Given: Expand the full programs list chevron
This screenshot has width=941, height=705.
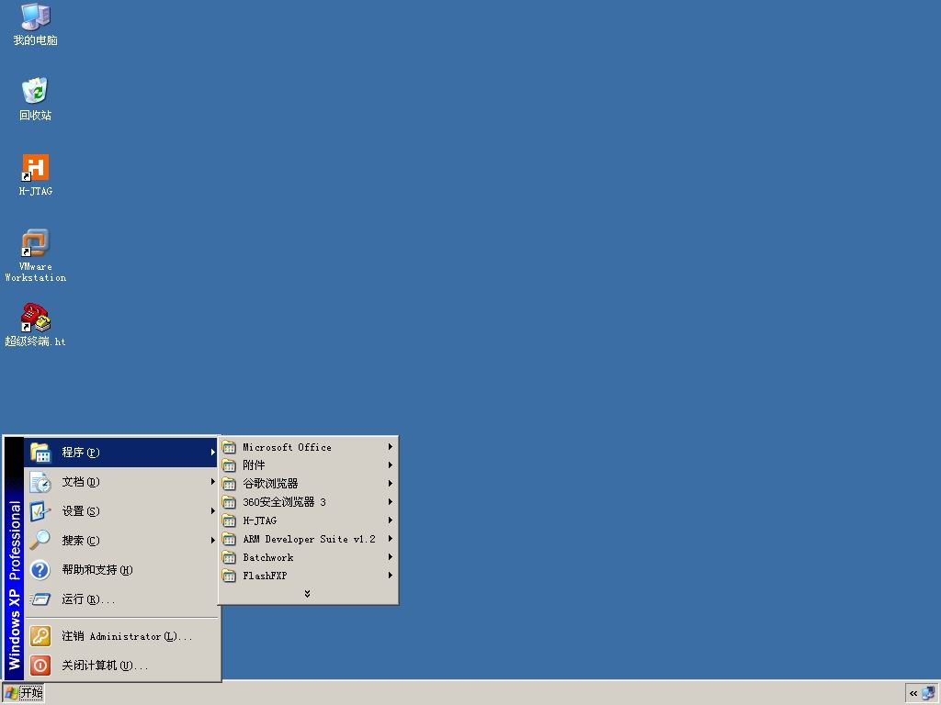Looking at the screenshot, I should click(307, 594).
